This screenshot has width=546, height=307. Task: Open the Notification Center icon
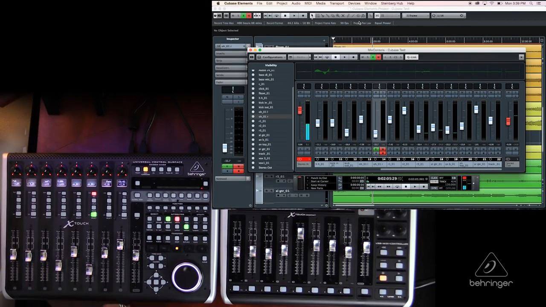click(539, 3)
